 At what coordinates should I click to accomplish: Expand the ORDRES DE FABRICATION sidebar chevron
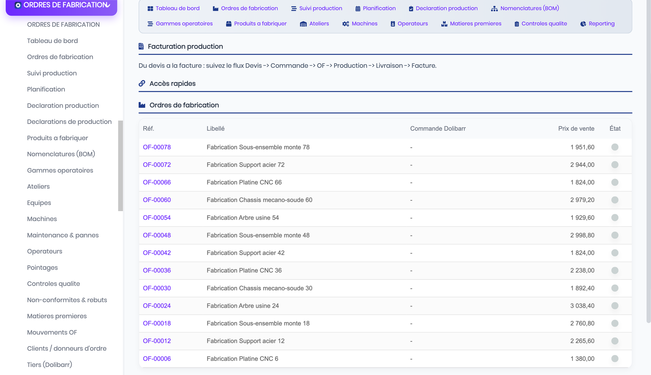107,5
